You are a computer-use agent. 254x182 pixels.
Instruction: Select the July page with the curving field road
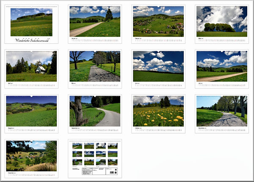point(222,66)
